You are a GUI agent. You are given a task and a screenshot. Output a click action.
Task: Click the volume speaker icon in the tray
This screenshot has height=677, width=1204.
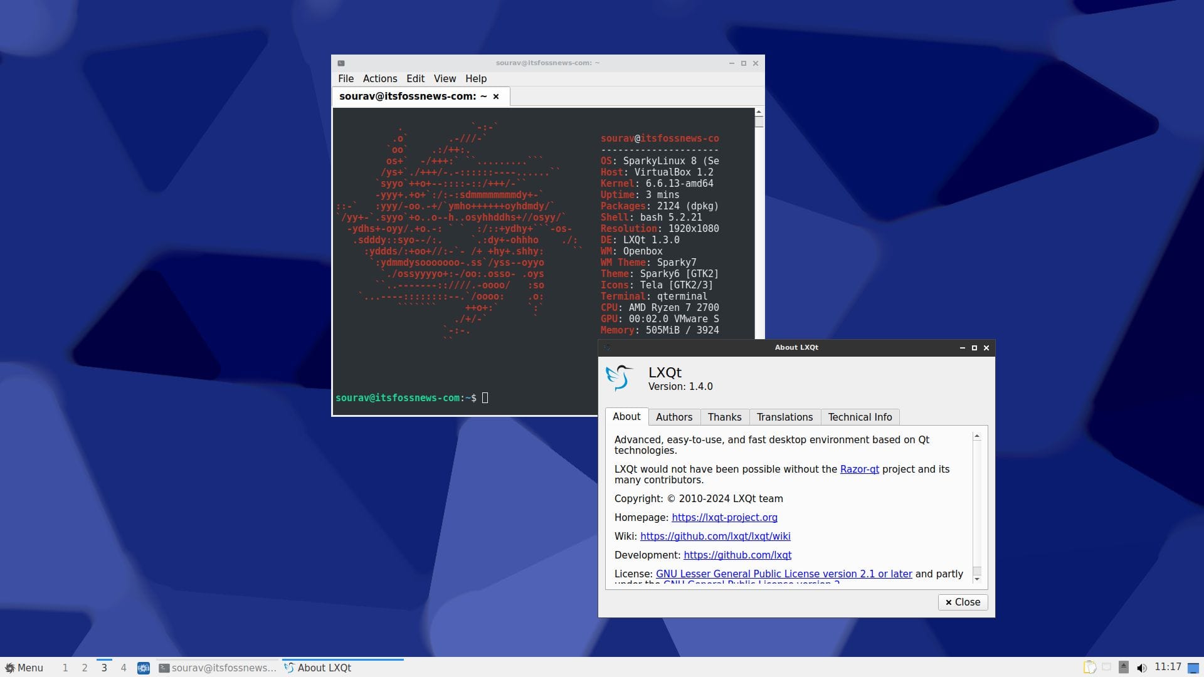coord(1140,668)
